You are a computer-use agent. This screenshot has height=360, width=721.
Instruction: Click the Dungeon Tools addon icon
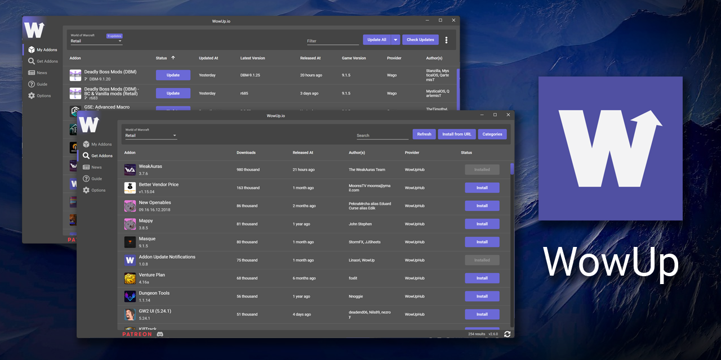pyautogui.click(x=130, y=296)
